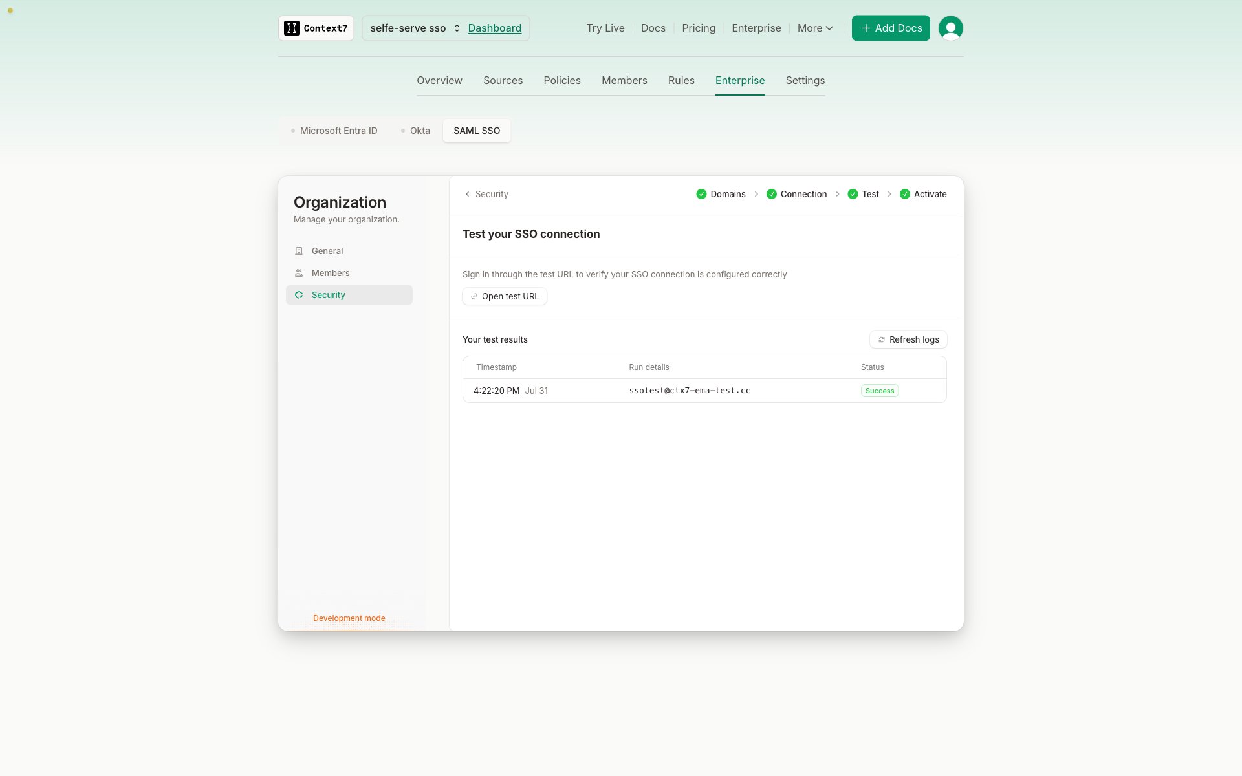Open Try Live in top navigation

pos(605,28)
